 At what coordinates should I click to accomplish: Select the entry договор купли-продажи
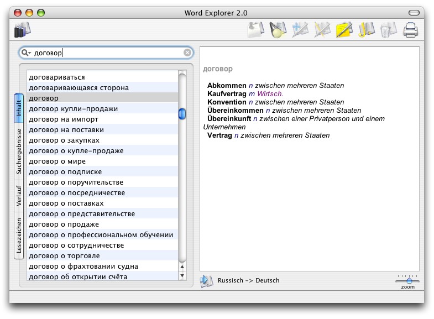point(102,109)
